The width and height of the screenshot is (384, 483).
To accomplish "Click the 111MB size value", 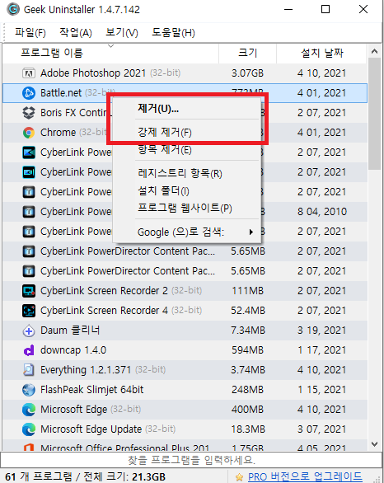I will click(247, 291).
